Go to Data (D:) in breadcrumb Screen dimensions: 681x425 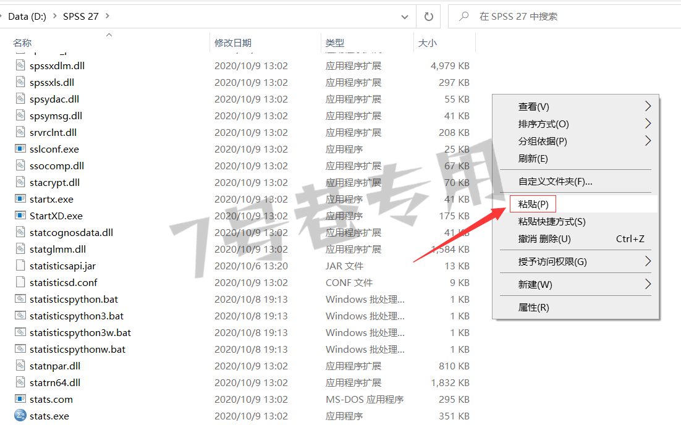click(27, 17)
